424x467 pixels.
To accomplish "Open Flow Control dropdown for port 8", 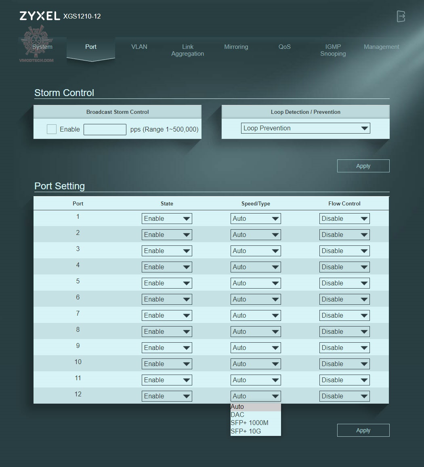I will coord(344,331).
